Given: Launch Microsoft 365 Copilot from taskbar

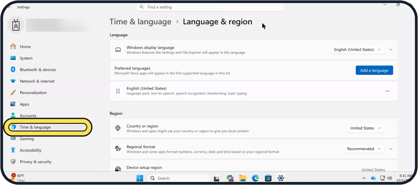Looking at the screenshot, I should (230, 178).
